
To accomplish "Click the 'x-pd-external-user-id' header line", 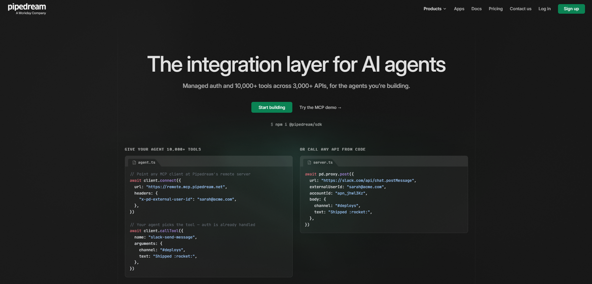I will pos(187,199).
